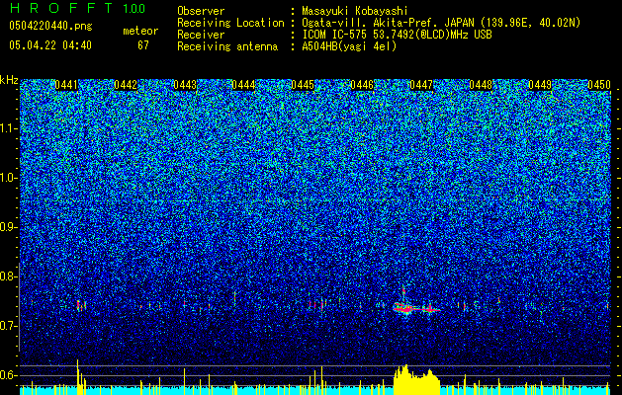
Task: Click the 'meteor' label
Action: [x=140, y=31]
